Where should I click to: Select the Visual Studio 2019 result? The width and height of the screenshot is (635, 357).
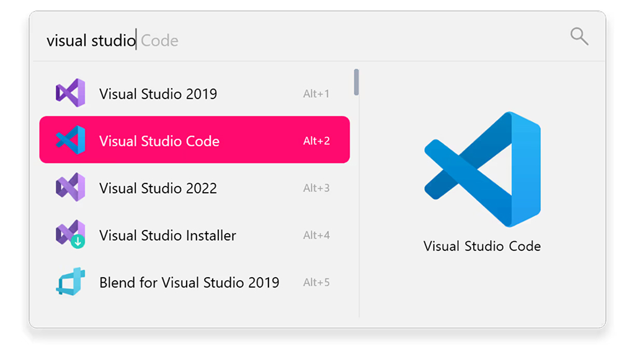158,94
